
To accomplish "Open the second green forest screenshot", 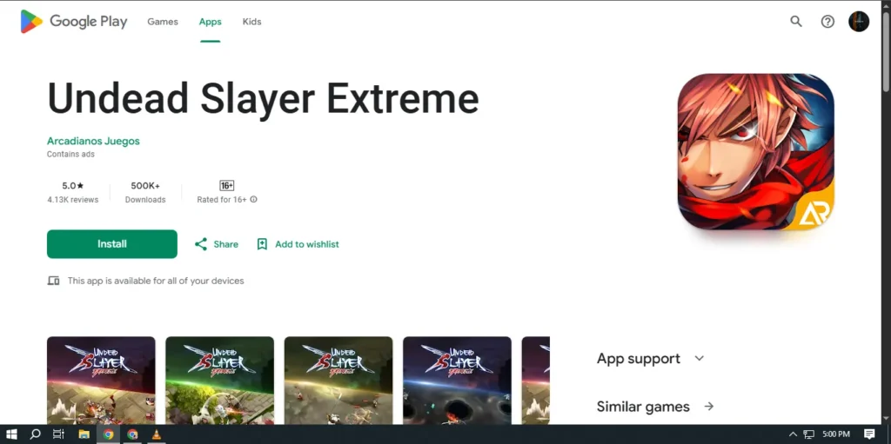I will point(220,381).
